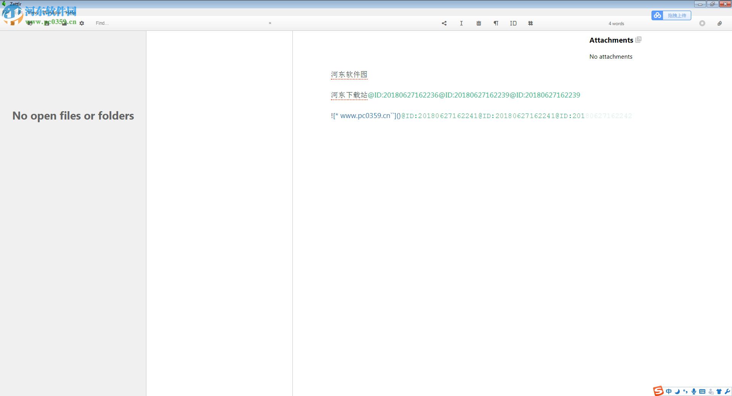Click the Find search input field
The height and width of the screenshot is (396, 732).
click(179, 23)
